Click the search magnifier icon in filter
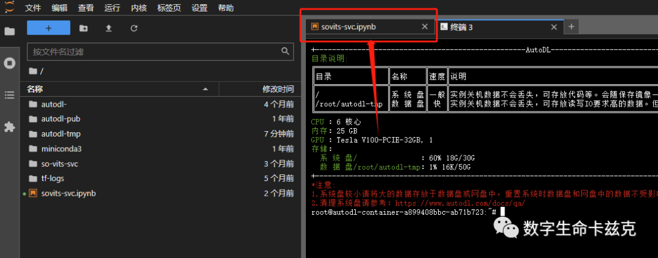The image size is (658, 258). [x=285, y=51]
